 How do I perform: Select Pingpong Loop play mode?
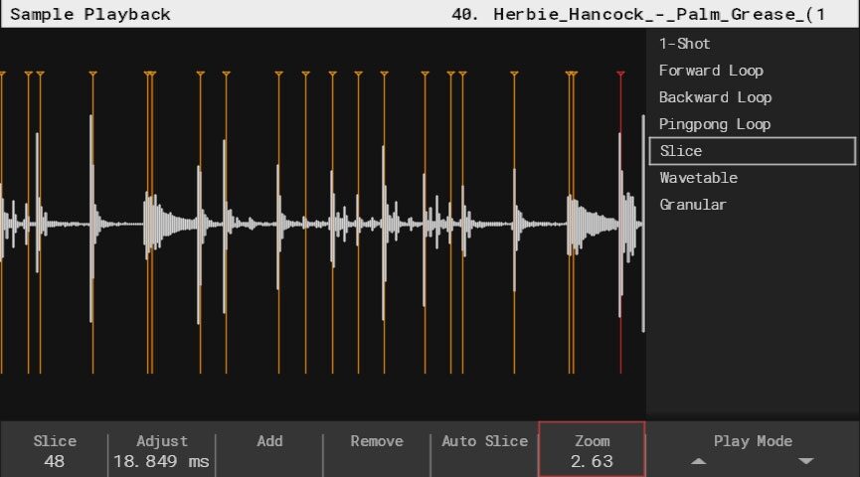pos(715,124)
